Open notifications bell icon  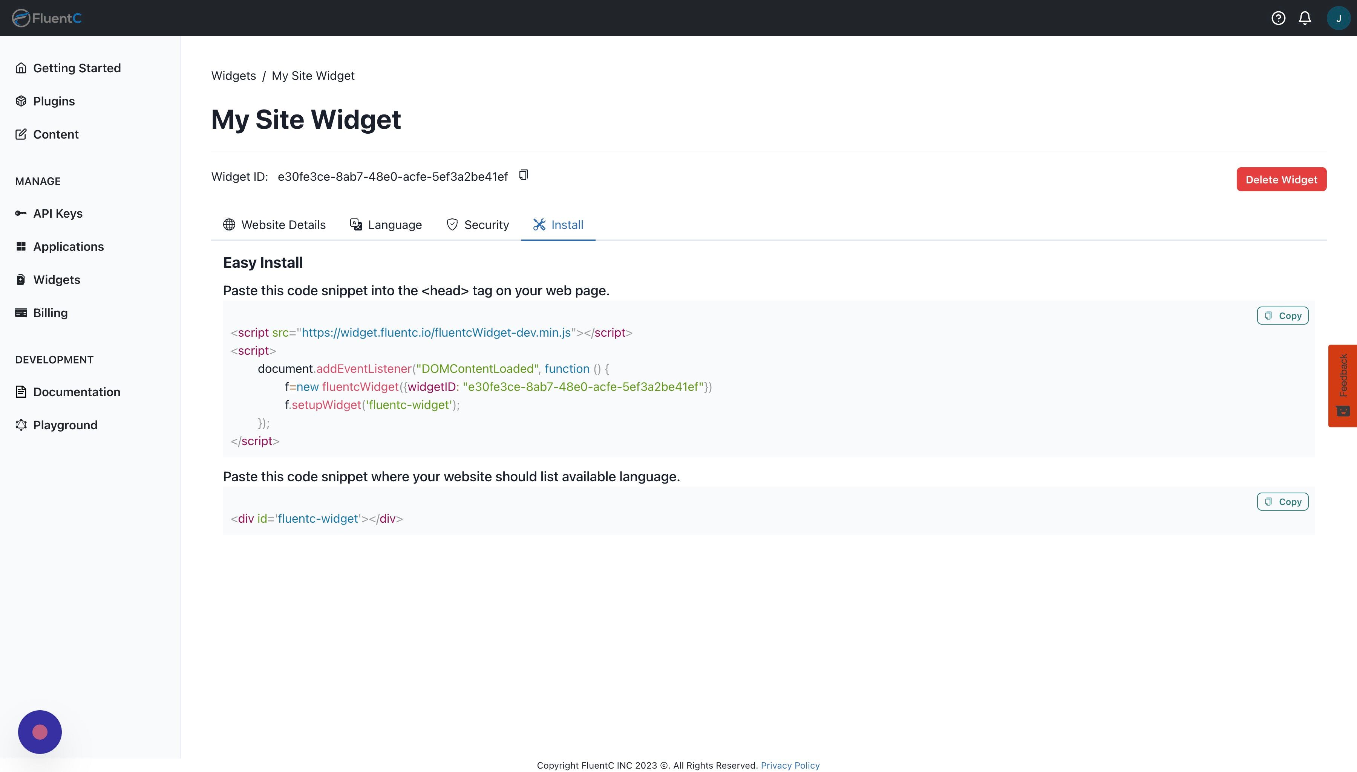(1305, 18)
